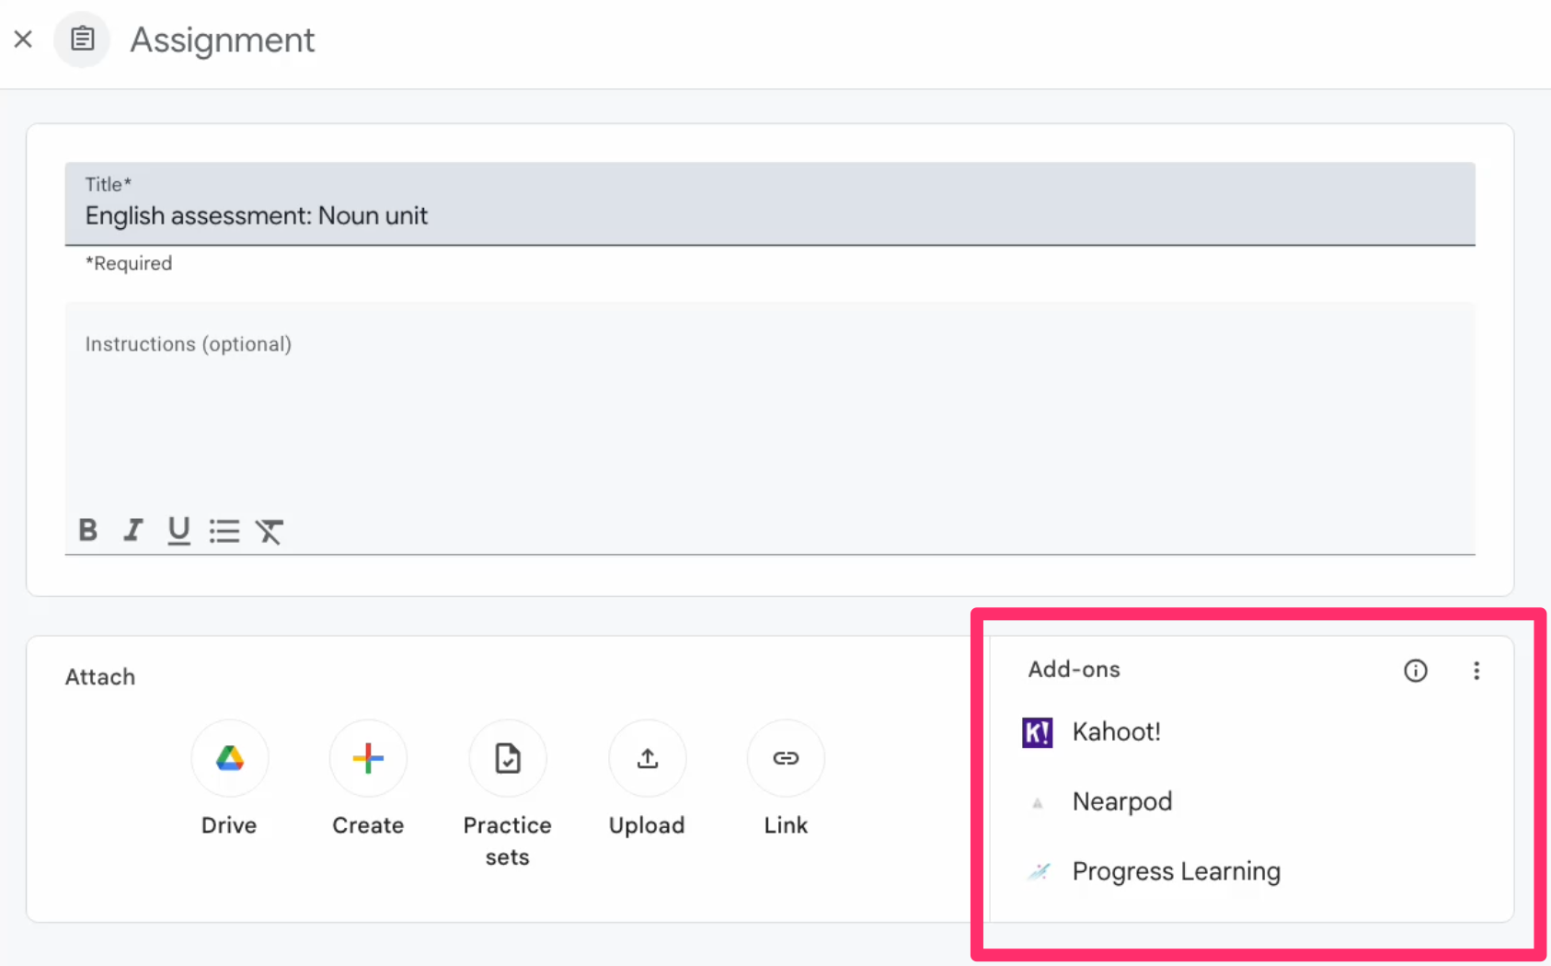Attach a Link to the assignment
This screenshot has height=966, width=1551.
point(786,758)
